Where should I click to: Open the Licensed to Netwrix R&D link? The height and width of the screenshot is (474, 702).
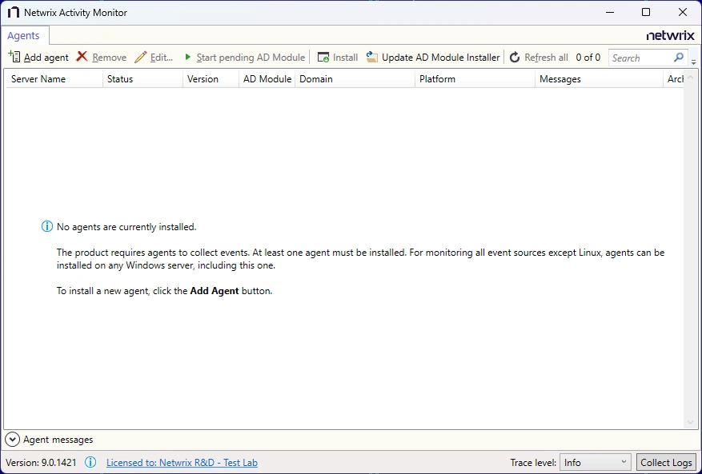pos(182,462)
